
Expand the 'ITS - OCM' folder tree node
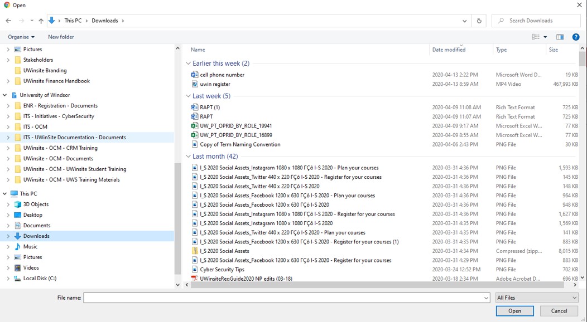8,127
